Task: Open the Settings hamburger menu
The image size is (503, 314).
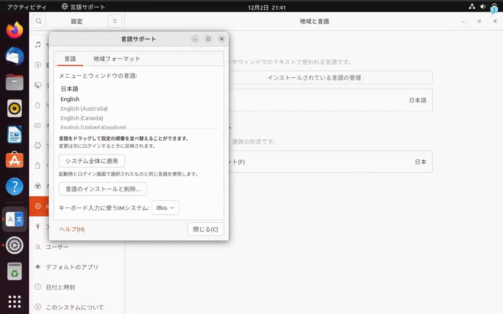Action: (x=115, y=21)
